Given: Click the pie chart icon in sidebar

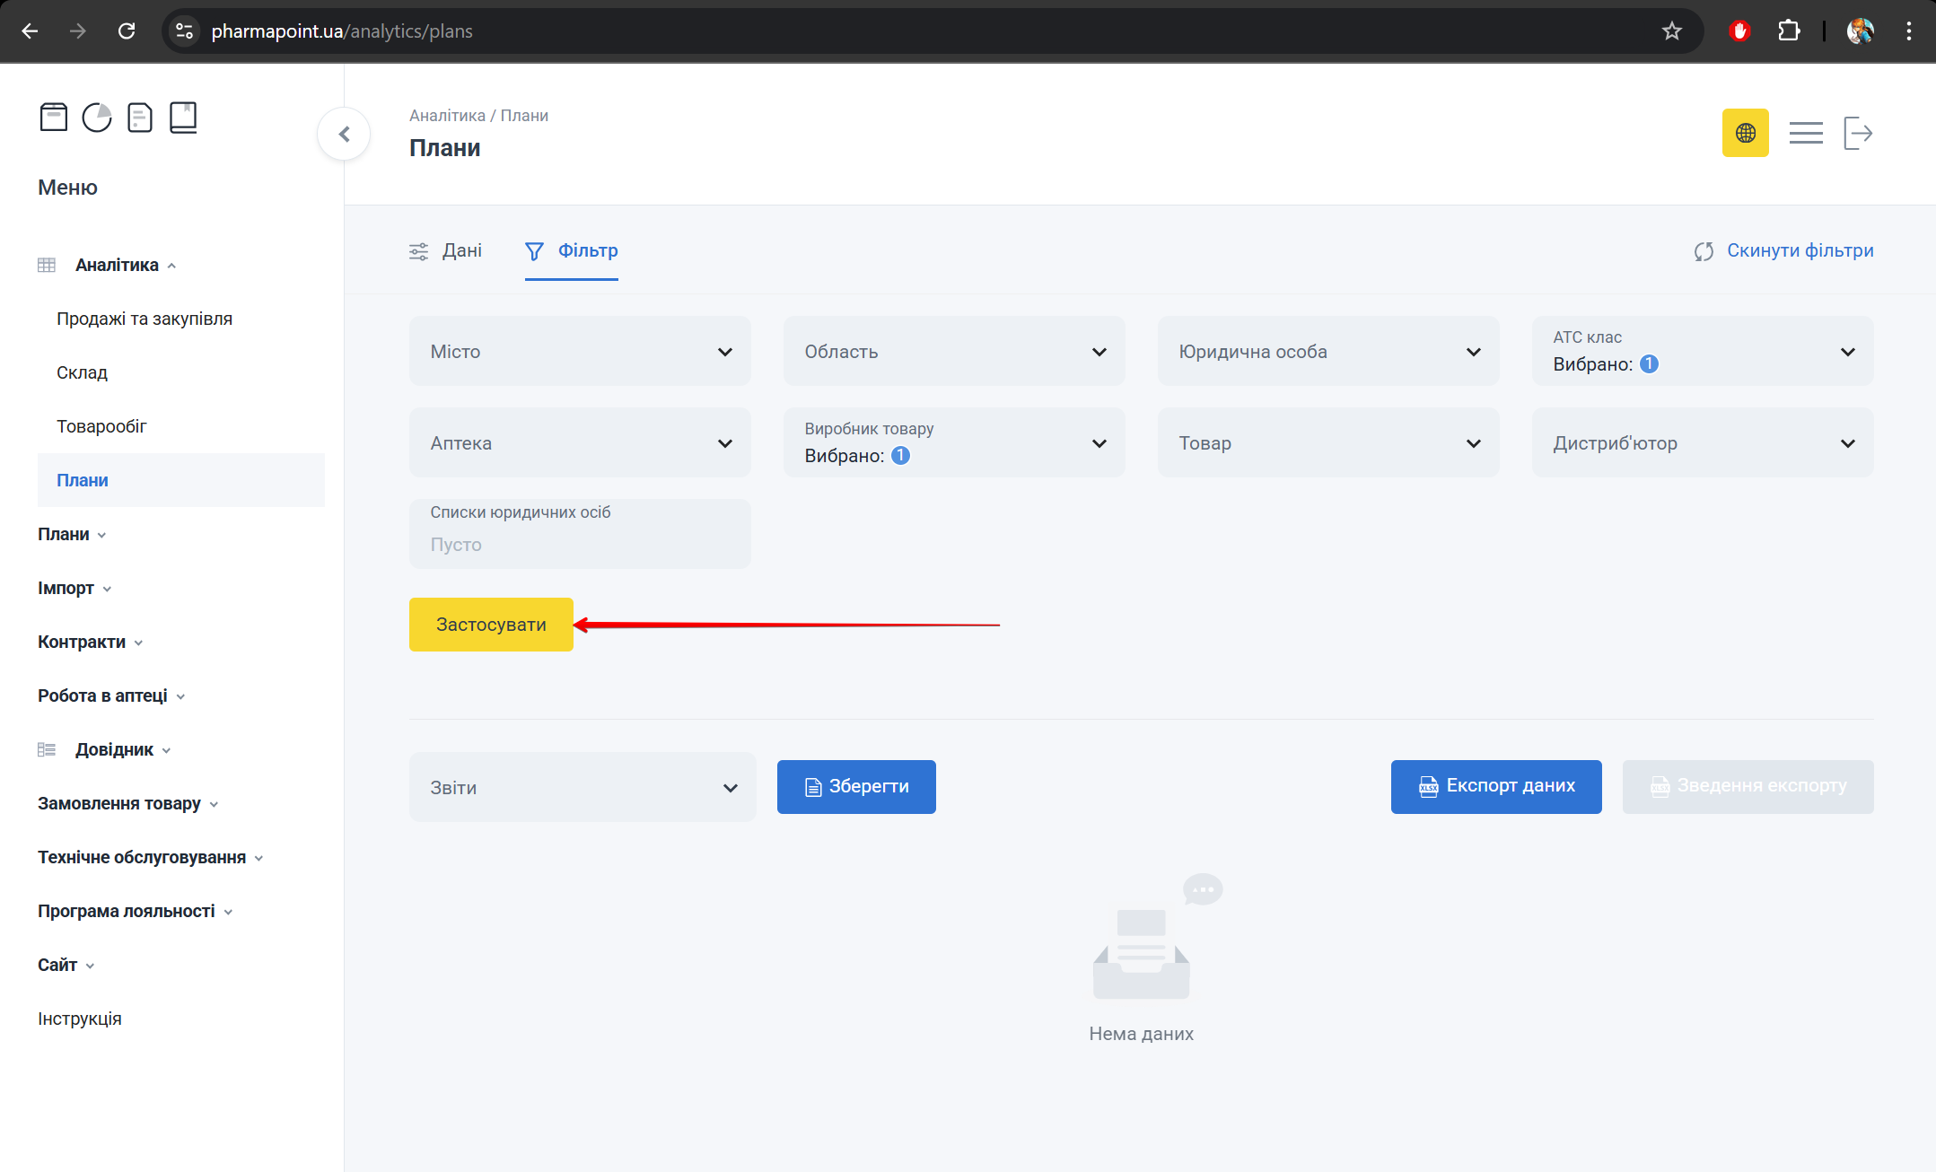Looking at the screenshot, I should click(97, 118).
